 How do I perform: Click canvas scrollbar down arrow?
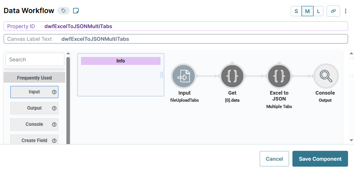351,140
